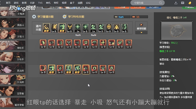Screen dimensions: 196x109
Task: Select the 女鬼剑 character class
Action: 12,11
